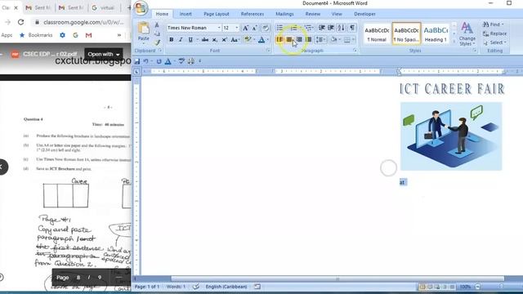
Task: Switch to the Mailings tab
Action: coord(284,14)
